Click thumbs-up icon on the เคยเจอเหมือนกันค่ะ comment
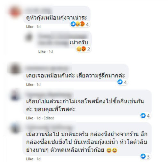The width and height of the screenshot is (168, 162). (120, 82)
